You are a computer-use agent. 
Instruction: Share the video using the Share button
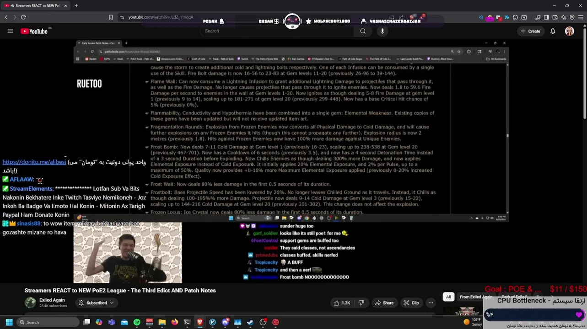[x=384, y=303]
